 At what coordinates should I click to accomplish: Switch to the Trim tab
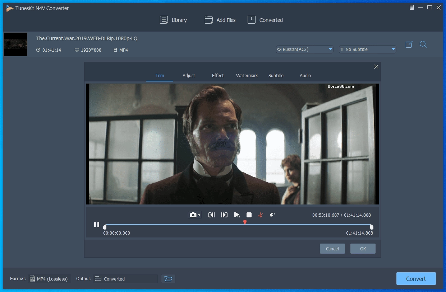point(160,76)
